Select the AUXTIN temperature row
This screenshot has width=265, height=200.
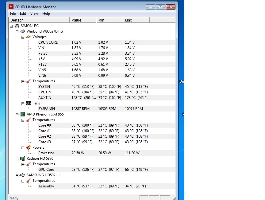click(107, 98)
